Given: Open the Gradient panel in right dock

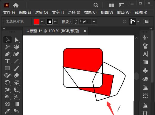Looking at the screenshot, I should pos(145,62).
